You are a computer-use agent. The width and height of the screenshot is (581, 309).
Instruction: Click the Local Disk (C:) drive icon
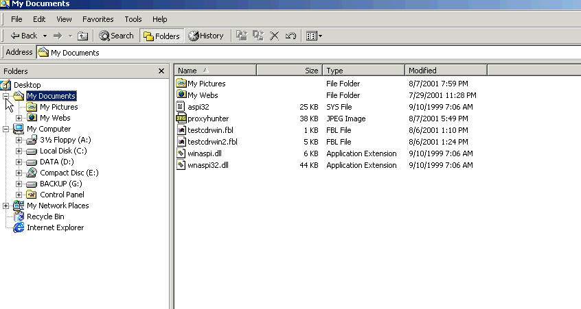point(32,151)
